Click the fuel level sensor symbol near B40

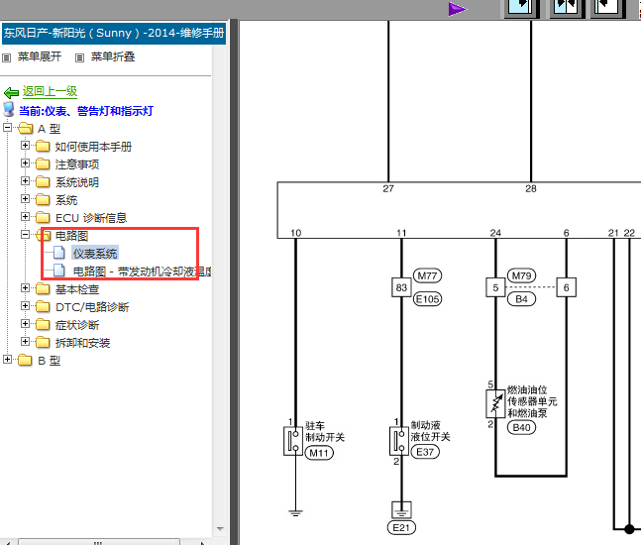pos(495,404)
